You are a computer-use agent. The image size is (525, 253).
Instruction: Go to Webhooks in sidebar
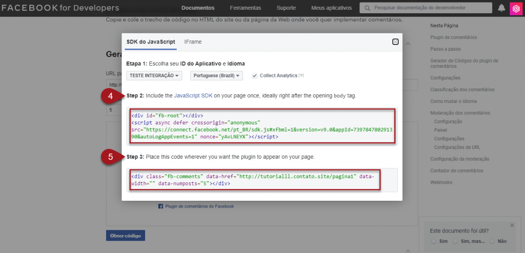tap(441, 182)
